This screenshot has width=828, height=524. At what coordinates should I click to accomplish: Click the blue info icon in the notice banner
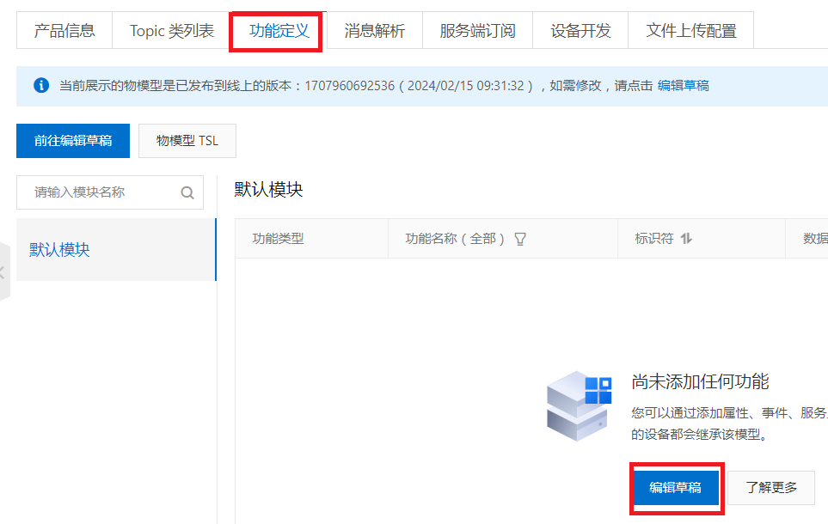click(x=40, y=86)
